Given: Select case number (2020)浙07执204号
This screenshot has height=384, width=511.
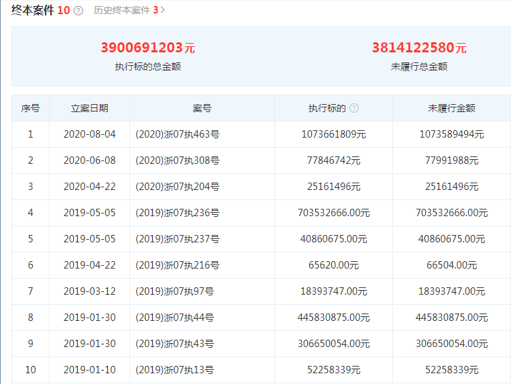Looking at the screenshot, I should point(178,187).
